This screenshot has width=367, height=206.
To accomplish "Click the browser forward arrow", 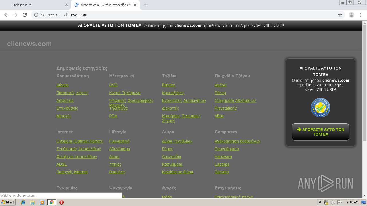I will [15, 15].
